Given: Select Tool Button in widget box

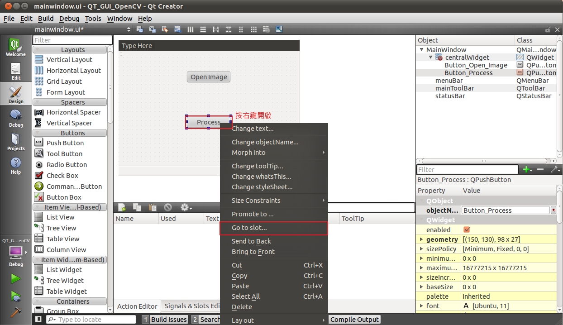Looking at the screenshot, I should click(64, 154).
